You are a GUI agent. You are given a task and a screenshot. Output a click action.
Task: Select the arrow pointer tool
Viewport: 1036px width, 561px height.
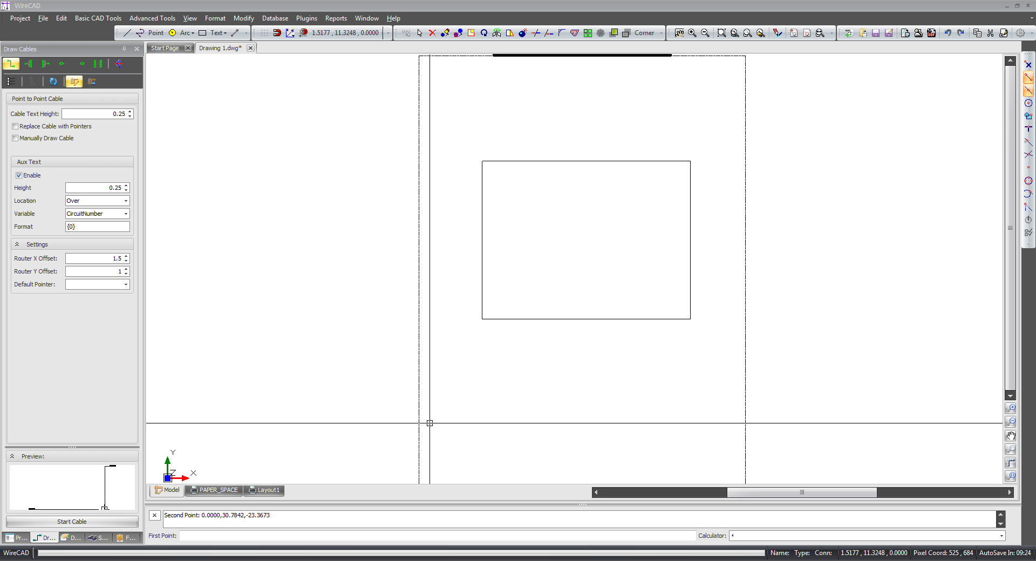point(419,33)
